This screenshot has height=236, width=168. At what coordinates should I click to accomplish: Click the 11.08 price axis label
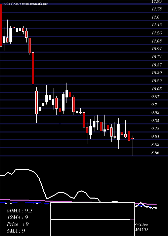157,41
